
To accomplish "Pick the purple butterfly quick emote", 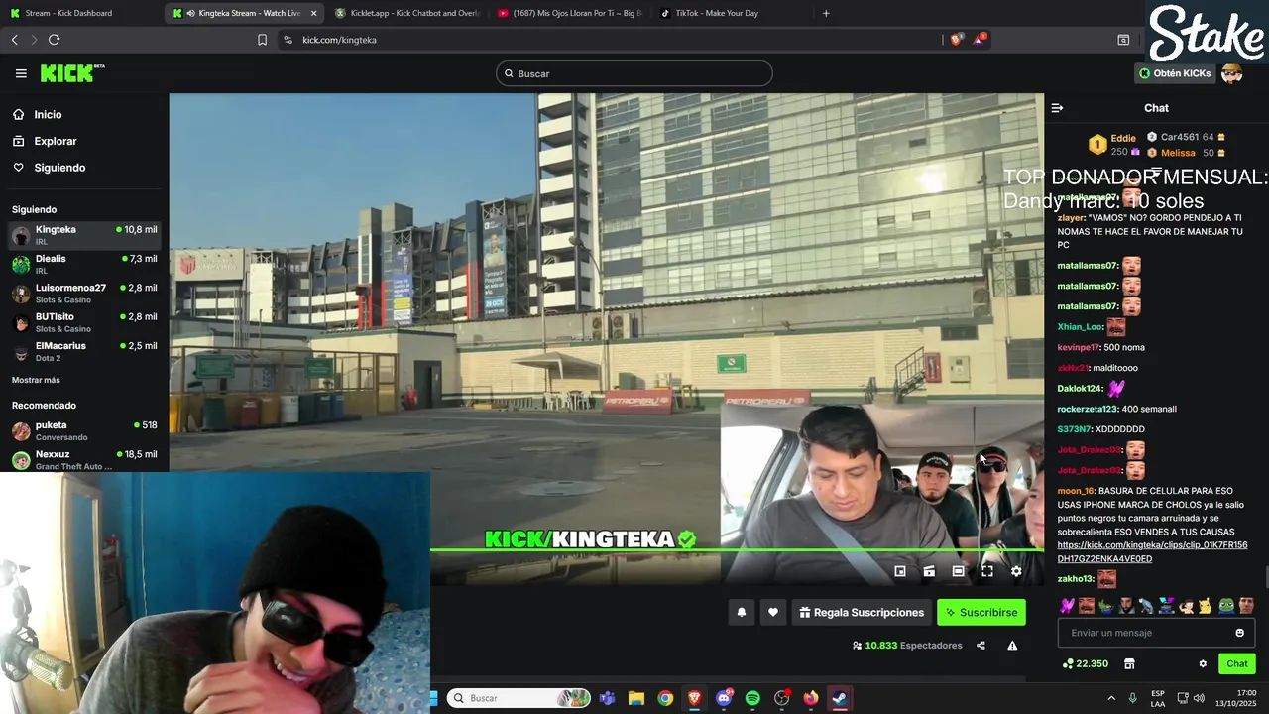I will pos(1067,605).
